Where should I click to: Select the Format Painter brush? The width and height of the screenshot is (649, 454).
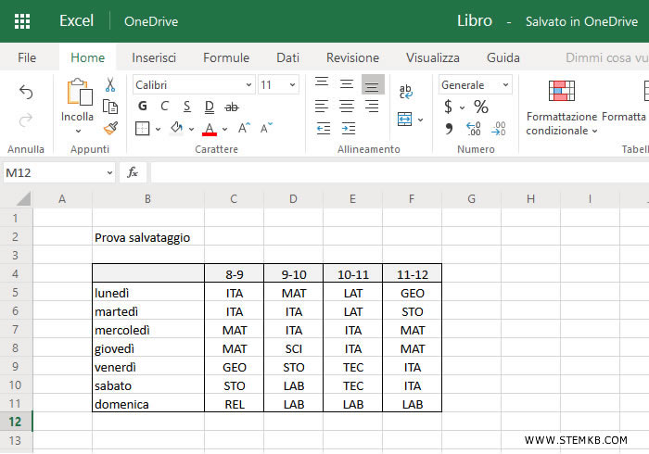tap(109, 128)
